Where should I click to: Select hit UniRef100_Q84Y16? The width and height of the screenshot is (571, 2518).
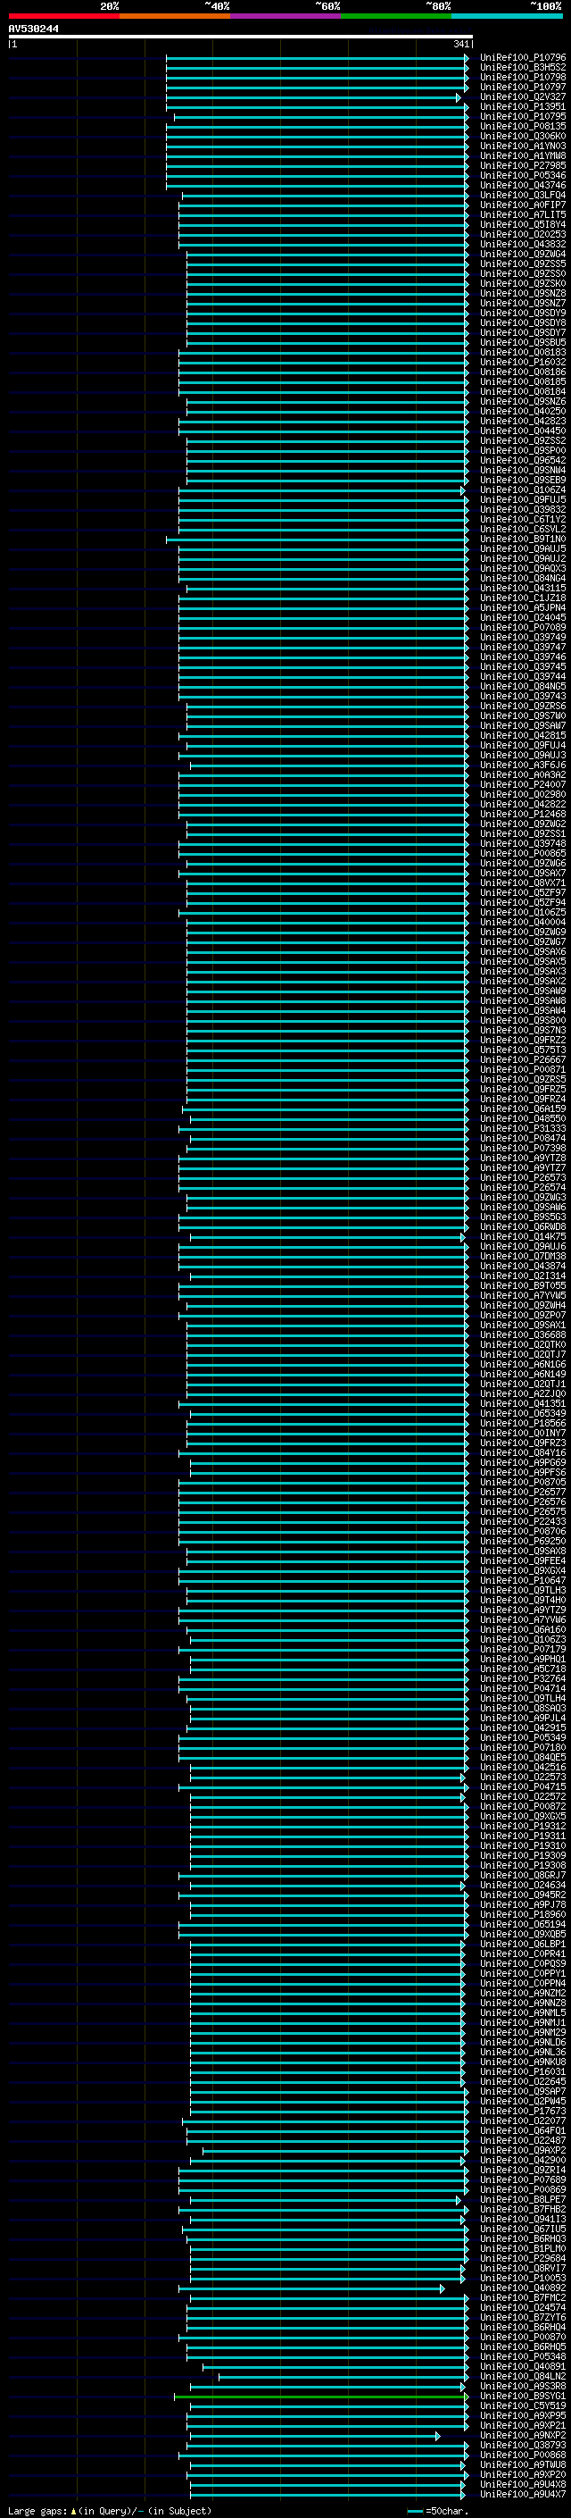[523, 1452]
